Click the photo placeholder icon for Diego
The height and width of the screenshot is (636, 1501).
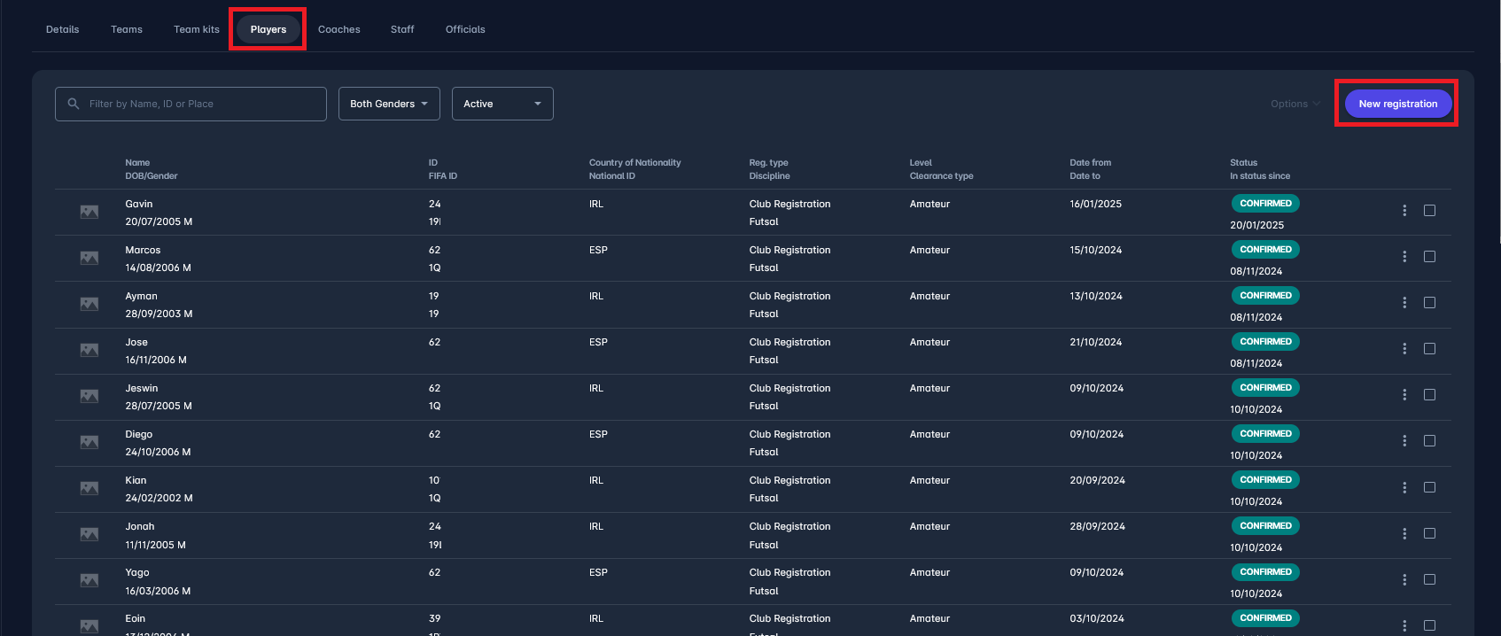click(x=89, y=442)
